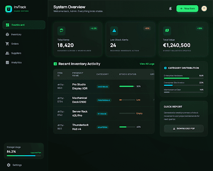Viewport: 213px width, 171px height.
Task: Click the Download PDF button
Action: tap(184, 128)
